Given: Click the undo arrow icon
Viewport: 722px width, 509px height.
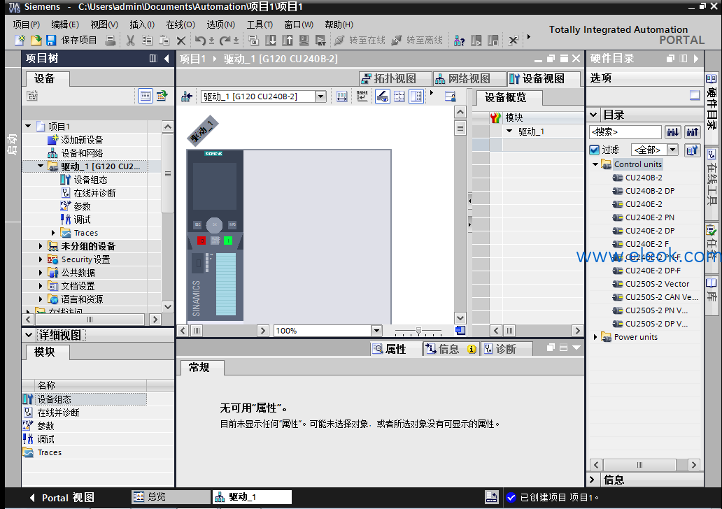Looking at the screenshot, I should click(200, 41).
